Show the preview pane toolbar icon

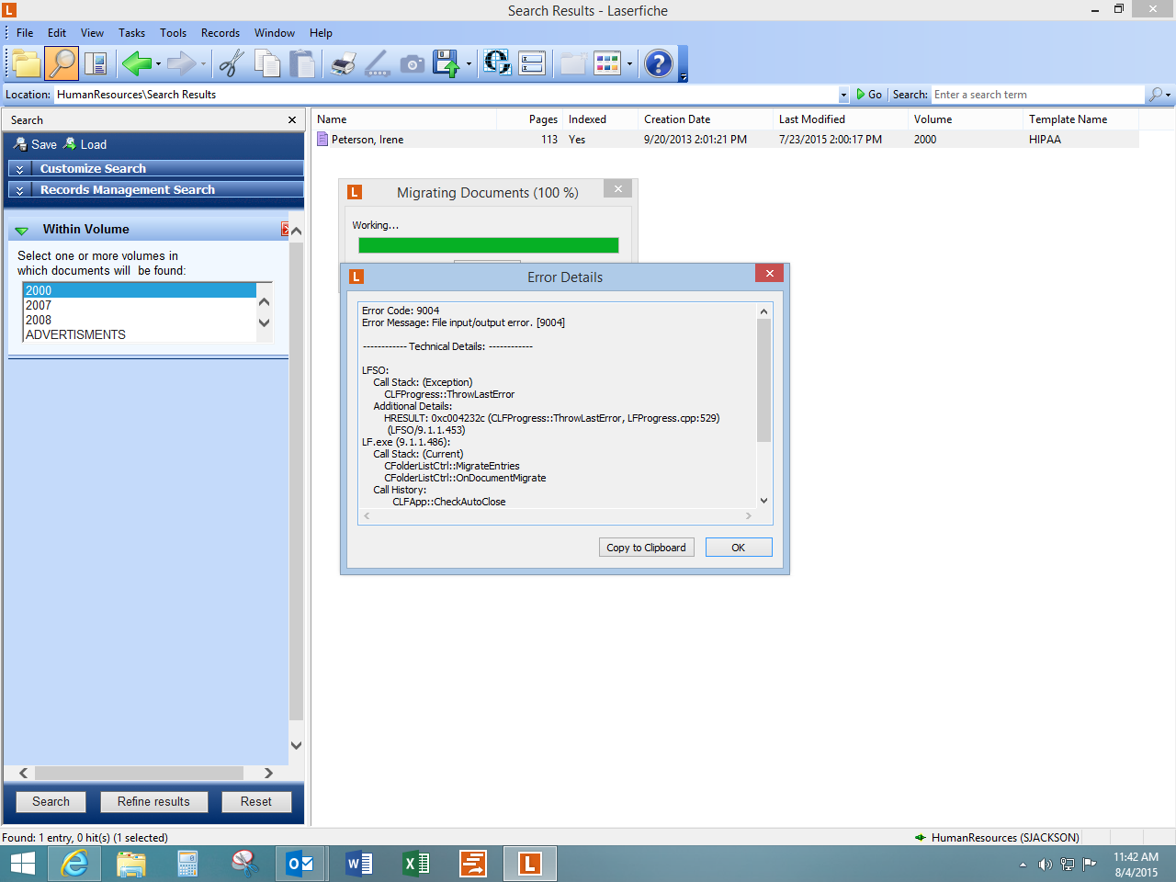tap(96, 63)
